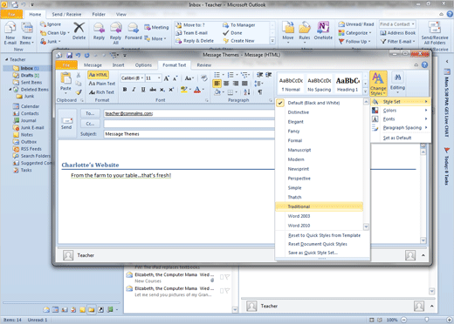Toggle Unread/Read in Outlook ribbon
This screenshot has height=324, width=454.
tap(356, 24)
